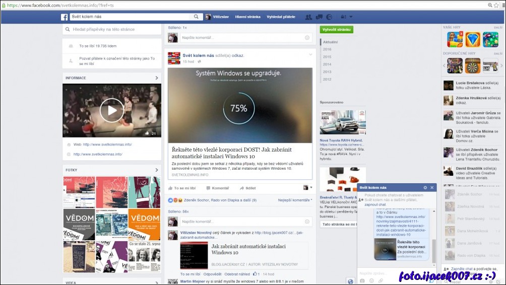The image size is (506, 285).
Task: Expand the INFORMACE section arrow
Action: 157,78
